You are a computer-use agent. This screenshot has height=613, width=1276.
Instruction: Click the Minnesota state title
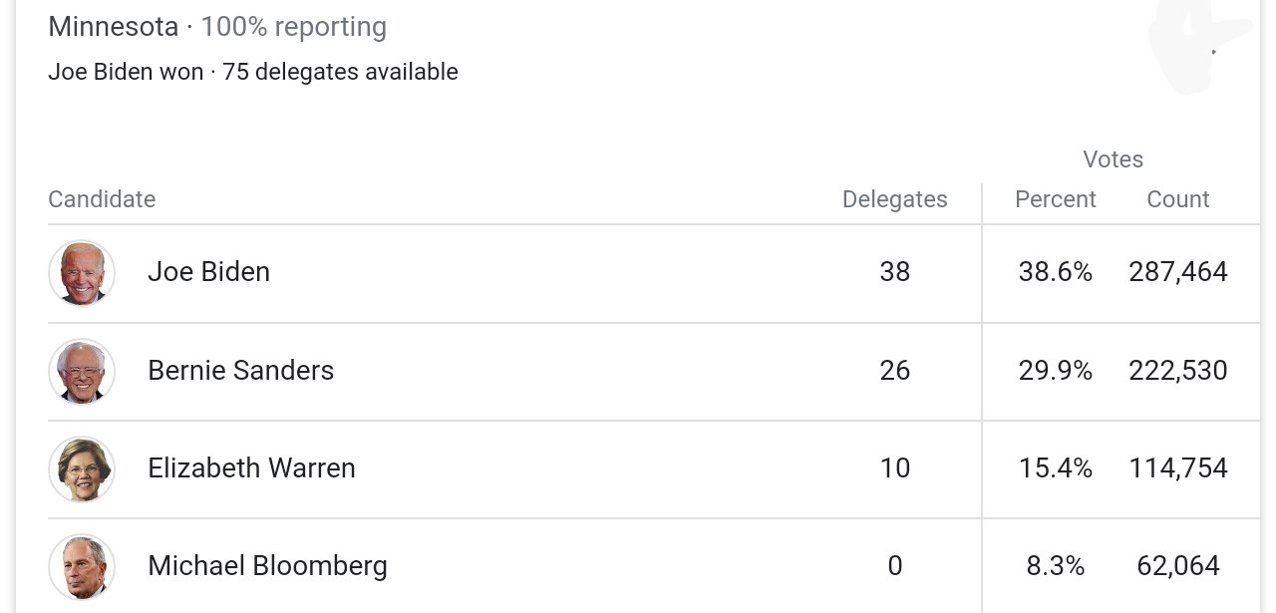tap(113, 27)
